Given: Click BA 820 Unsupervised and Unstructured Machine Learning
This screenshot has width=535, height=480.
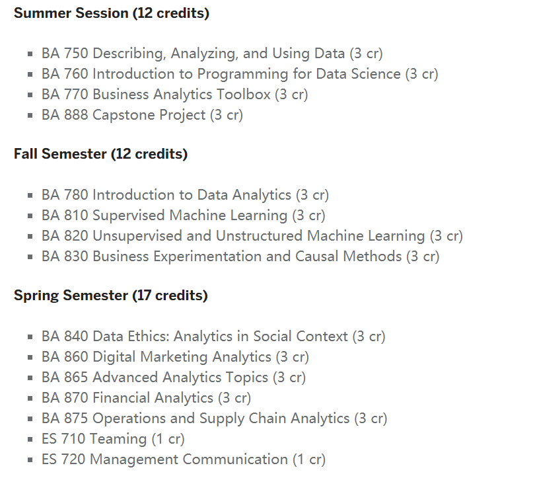Looking at the screenshot, I should (252, 236).
